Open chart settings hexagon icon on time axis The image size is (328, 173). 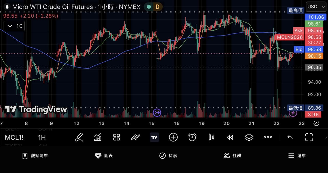[316, 123]
